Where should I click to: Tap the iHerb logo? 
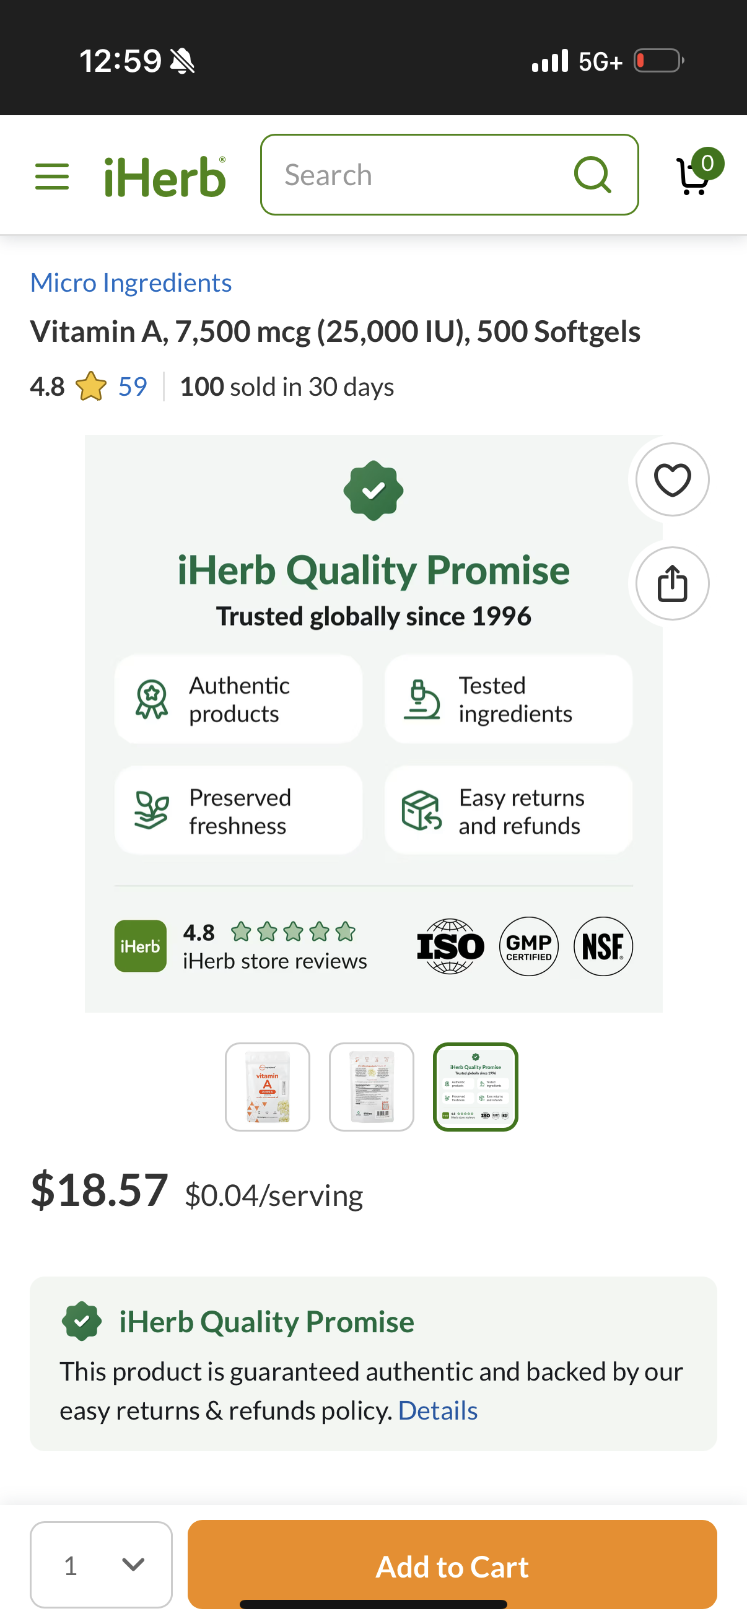click(165, 177)
